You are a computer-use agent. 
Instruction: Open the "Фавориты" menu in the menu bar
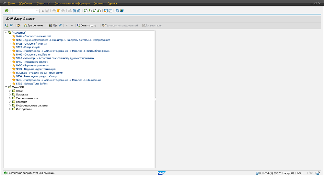click(x=43, y=3)
